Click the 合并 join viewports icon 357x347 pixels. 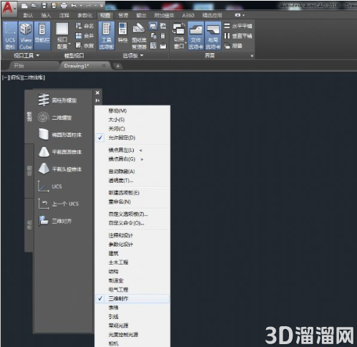[84, 36]
